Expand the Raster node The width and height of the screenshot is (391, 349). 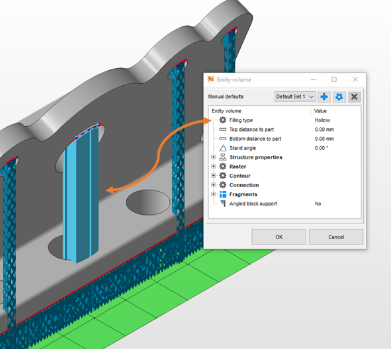click(214, 166)
